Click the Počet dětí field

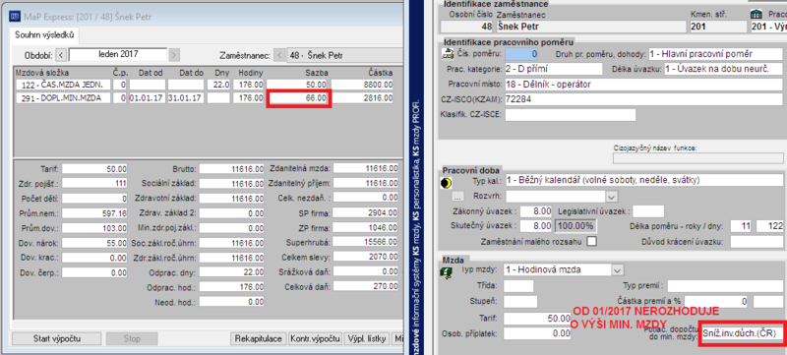[x=94, y=198]
